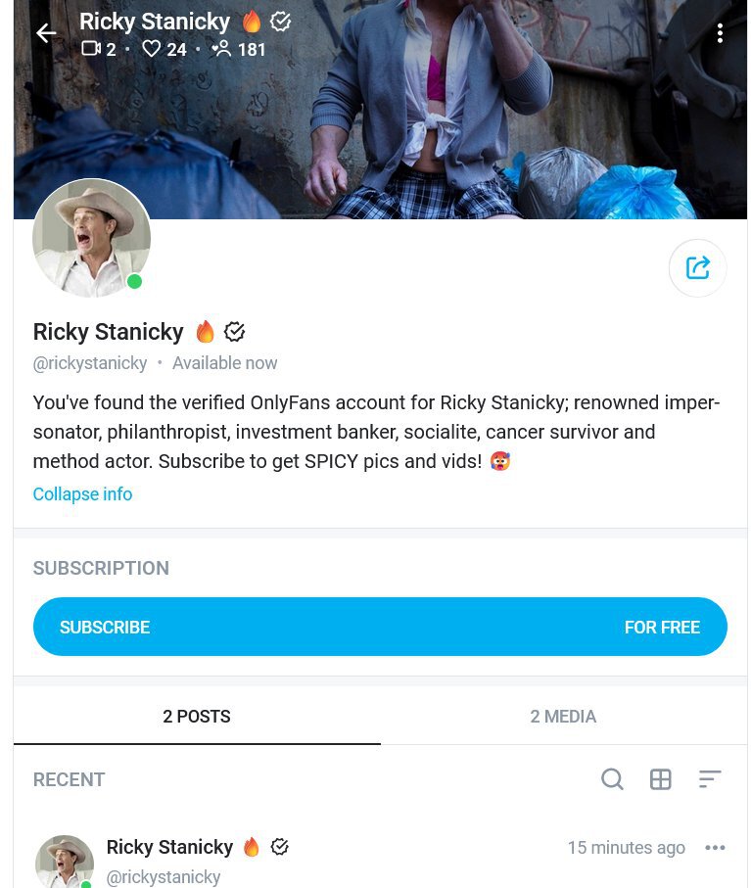The image size is (751, 888).
Task: Open the large profile avatar picture
Action: click(x=92, y=238)
